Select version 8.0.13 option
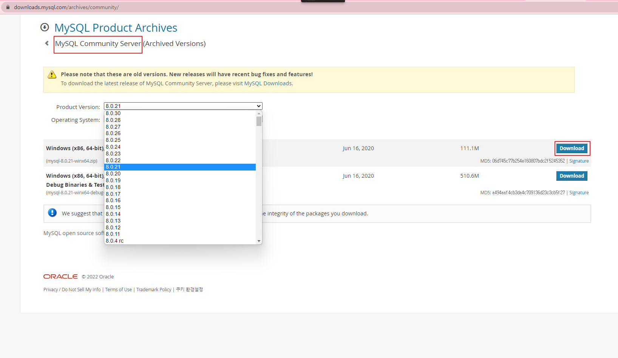Image resolution: width=618 pixels, height=358 pixels. (180, 221)
